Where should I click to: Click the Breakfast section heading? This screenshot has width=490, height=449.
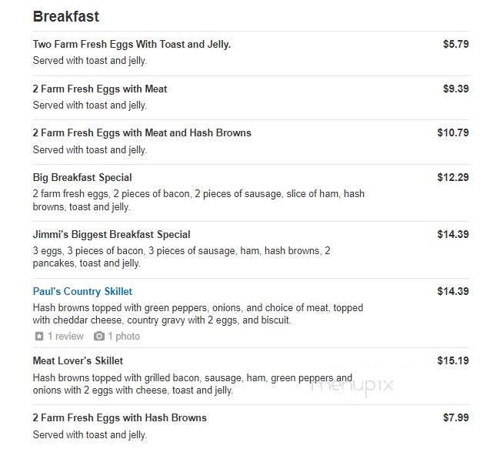point(66,16)
